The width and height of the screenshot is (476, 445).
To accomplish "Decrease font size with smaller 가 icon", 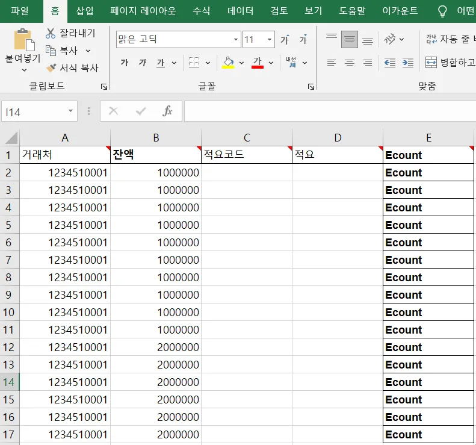I will [x=303, y=40].
